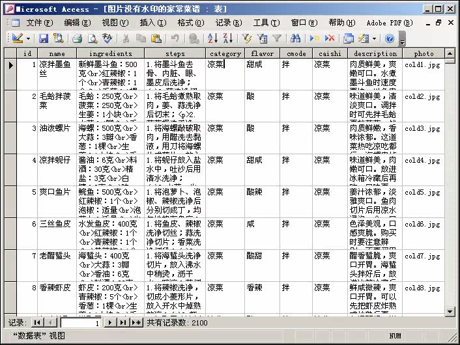Paste from clipboard

pos(156,38)
